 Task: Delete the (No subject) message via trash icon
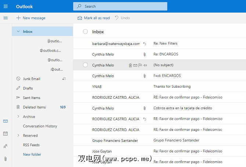[130, 65]
